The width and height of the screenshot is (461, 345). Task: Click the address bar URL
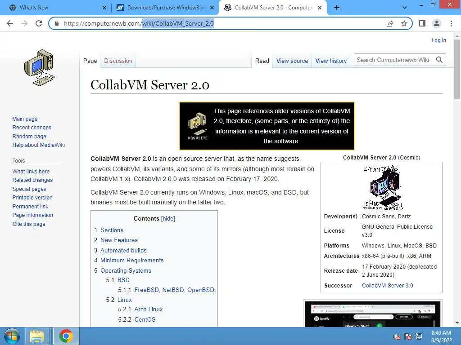(139, 23)
